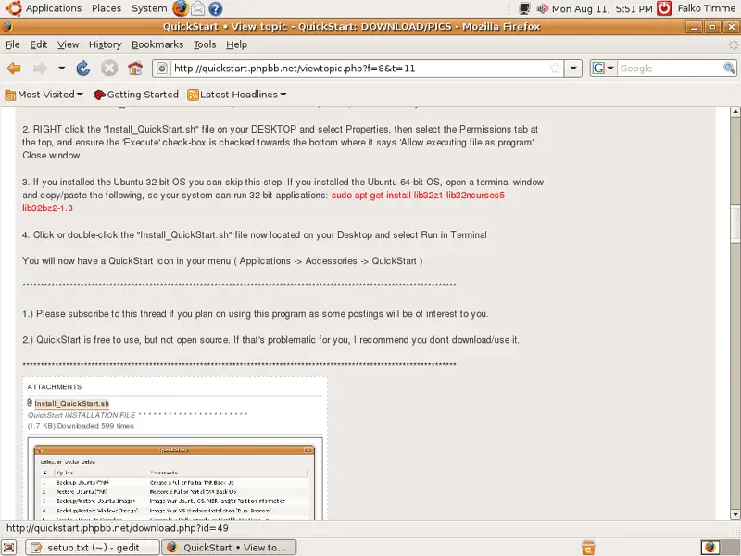Go to the Home page
Viewport: 741px width, 556px height.
(x=135, y=69)
